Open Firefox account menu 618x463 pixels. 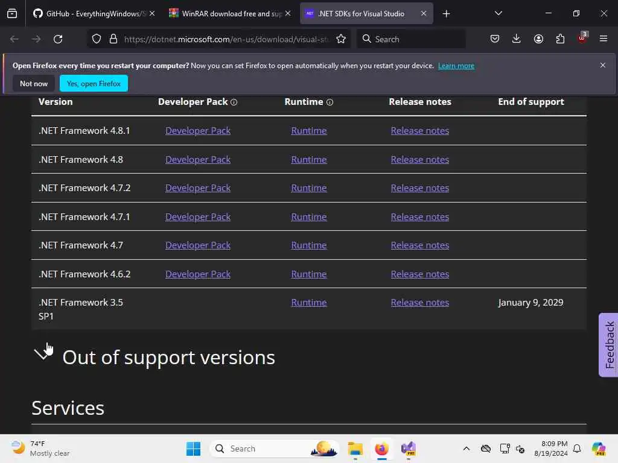[x=538, y=39]
